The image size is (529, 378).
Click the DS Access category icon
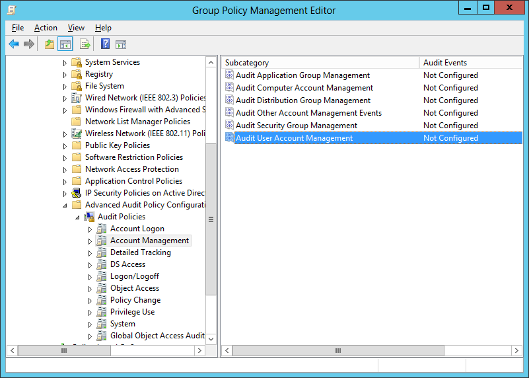[x=102, y=264]
